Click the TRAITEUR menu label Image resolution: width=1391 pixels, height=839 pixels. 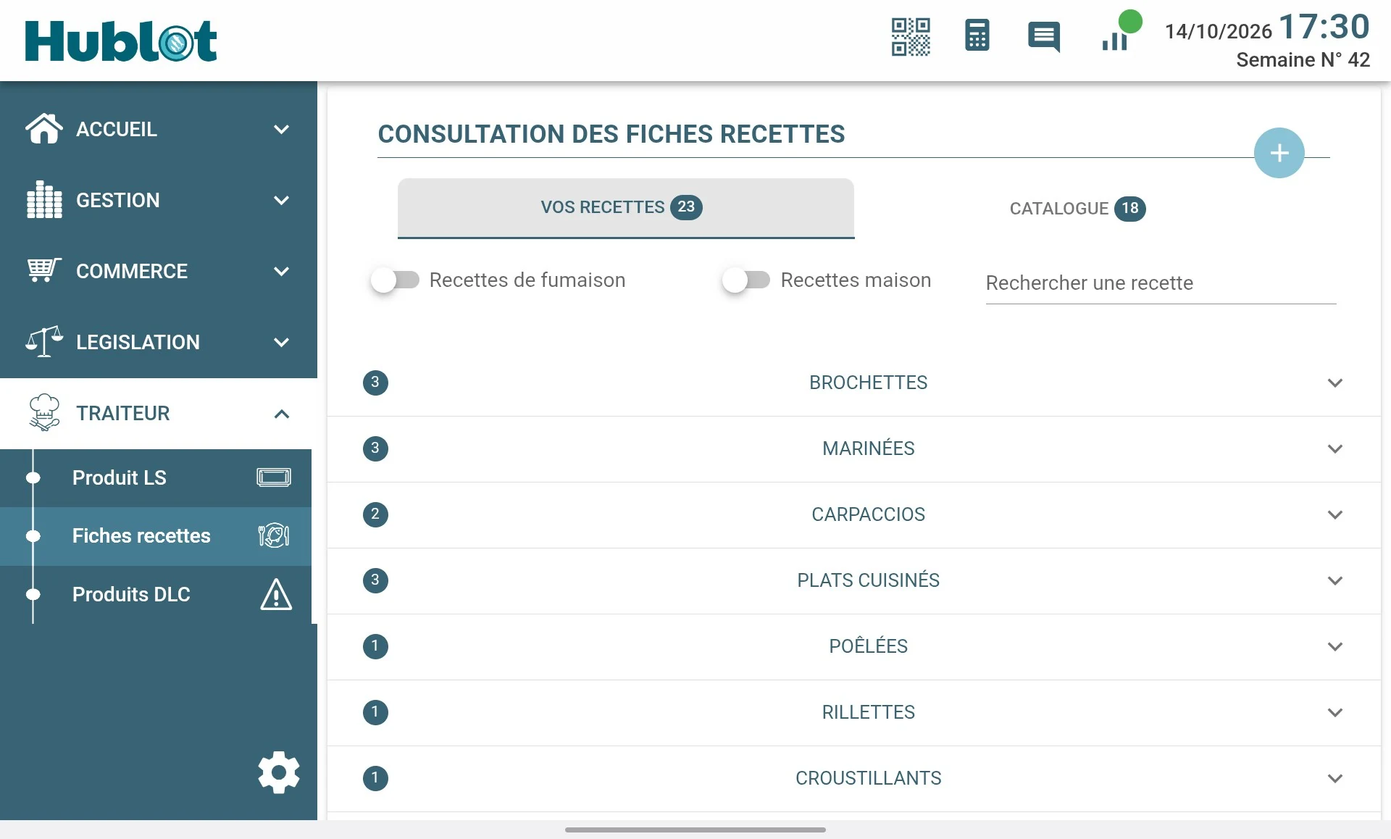122,413
